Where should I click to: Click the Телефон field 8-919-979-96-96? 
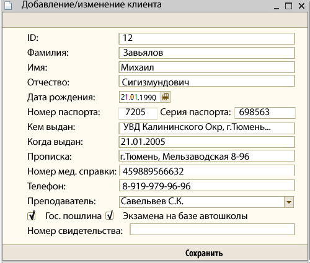[x=206, y=186]
